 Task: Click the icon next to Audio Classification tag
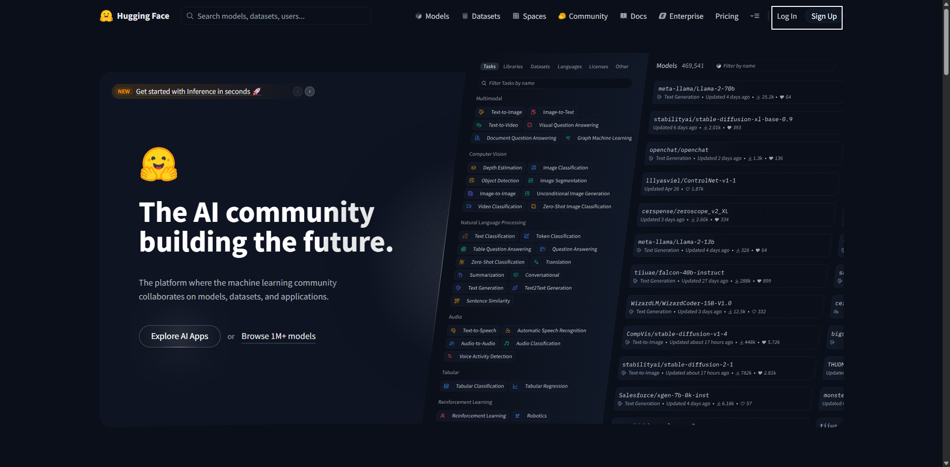507,343
